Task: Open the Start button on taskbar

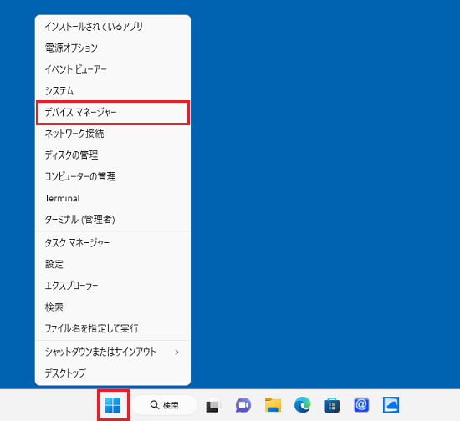Action: [x=113, y=405]
